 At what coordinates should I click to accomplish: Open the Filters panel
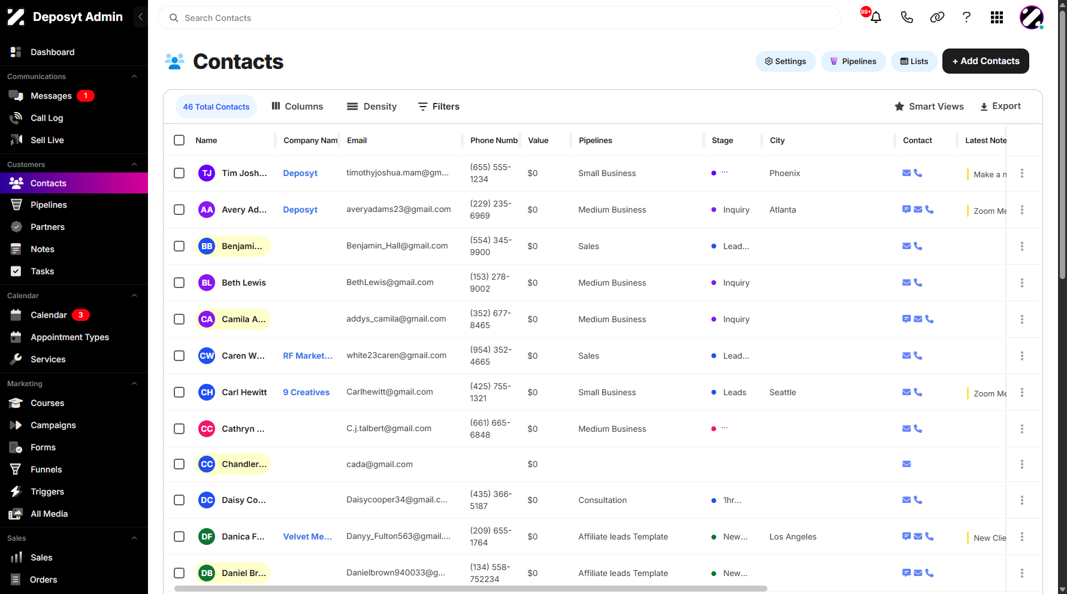[x=439, y=107]
